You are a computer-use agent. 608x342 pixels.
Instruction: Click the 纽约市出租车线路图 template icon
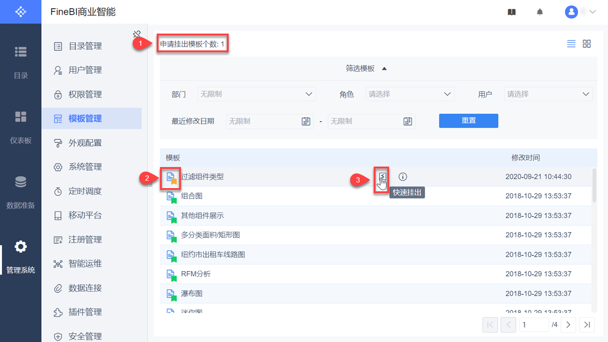[x=171, y=256]
